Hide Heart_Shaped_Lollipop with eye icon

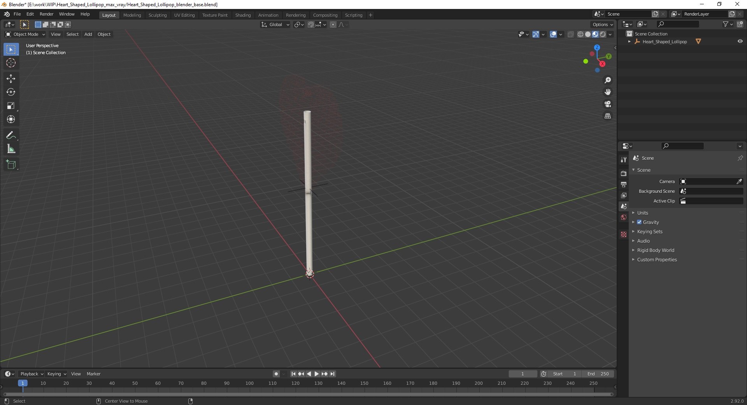click(x=740, y=41)
